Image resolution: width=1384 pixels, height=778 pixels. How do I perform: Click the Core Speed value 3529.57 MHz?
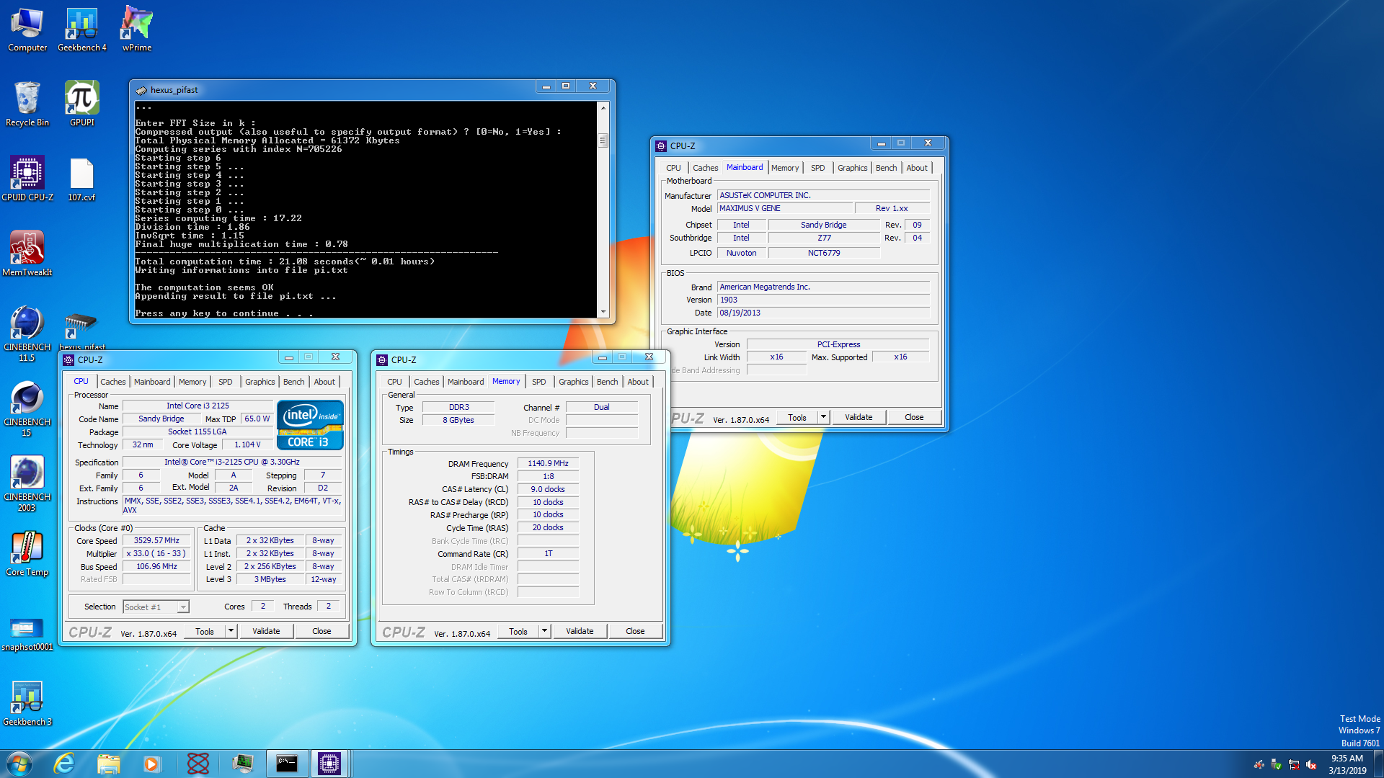[156, 540]
